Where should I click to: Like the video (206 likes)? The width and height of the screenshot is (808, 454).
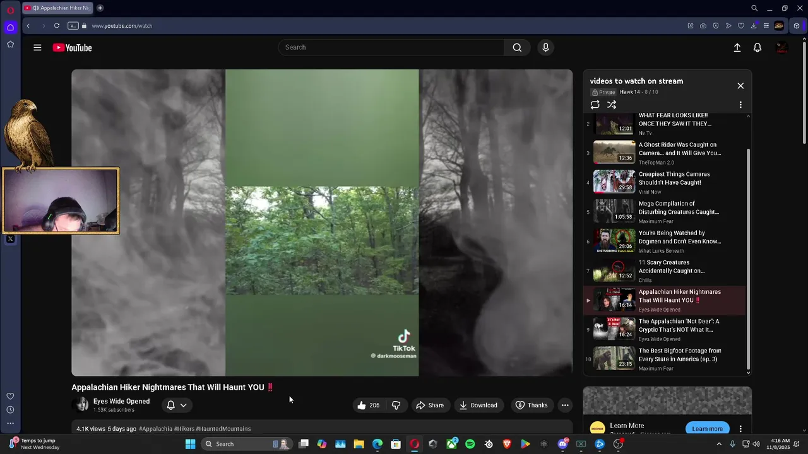pyautogui.click(x=368, y=405)
